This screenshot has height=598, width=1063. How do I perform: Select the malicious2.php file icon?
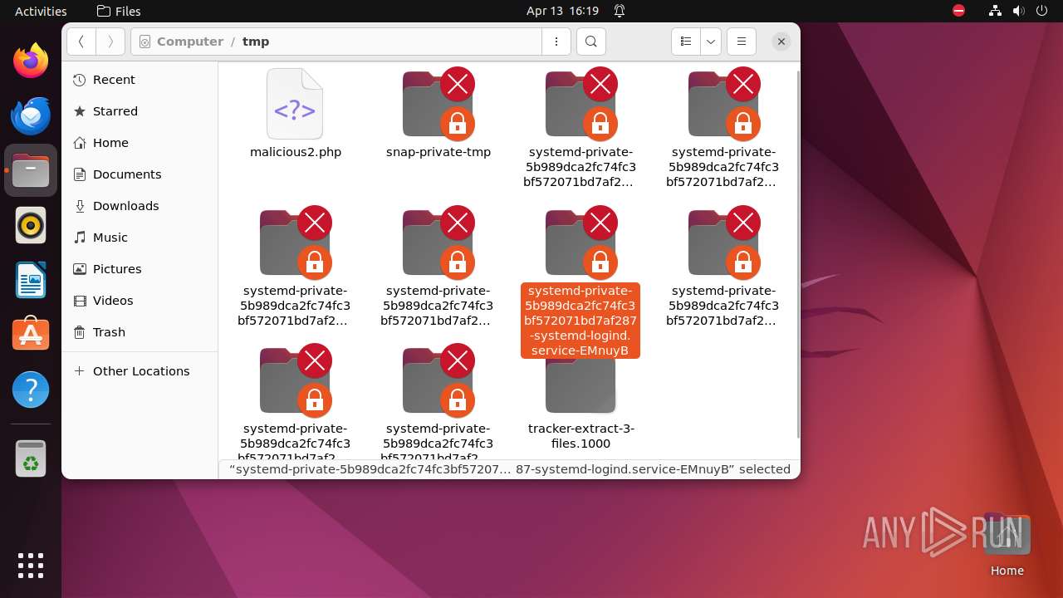[x=295, y=104]
